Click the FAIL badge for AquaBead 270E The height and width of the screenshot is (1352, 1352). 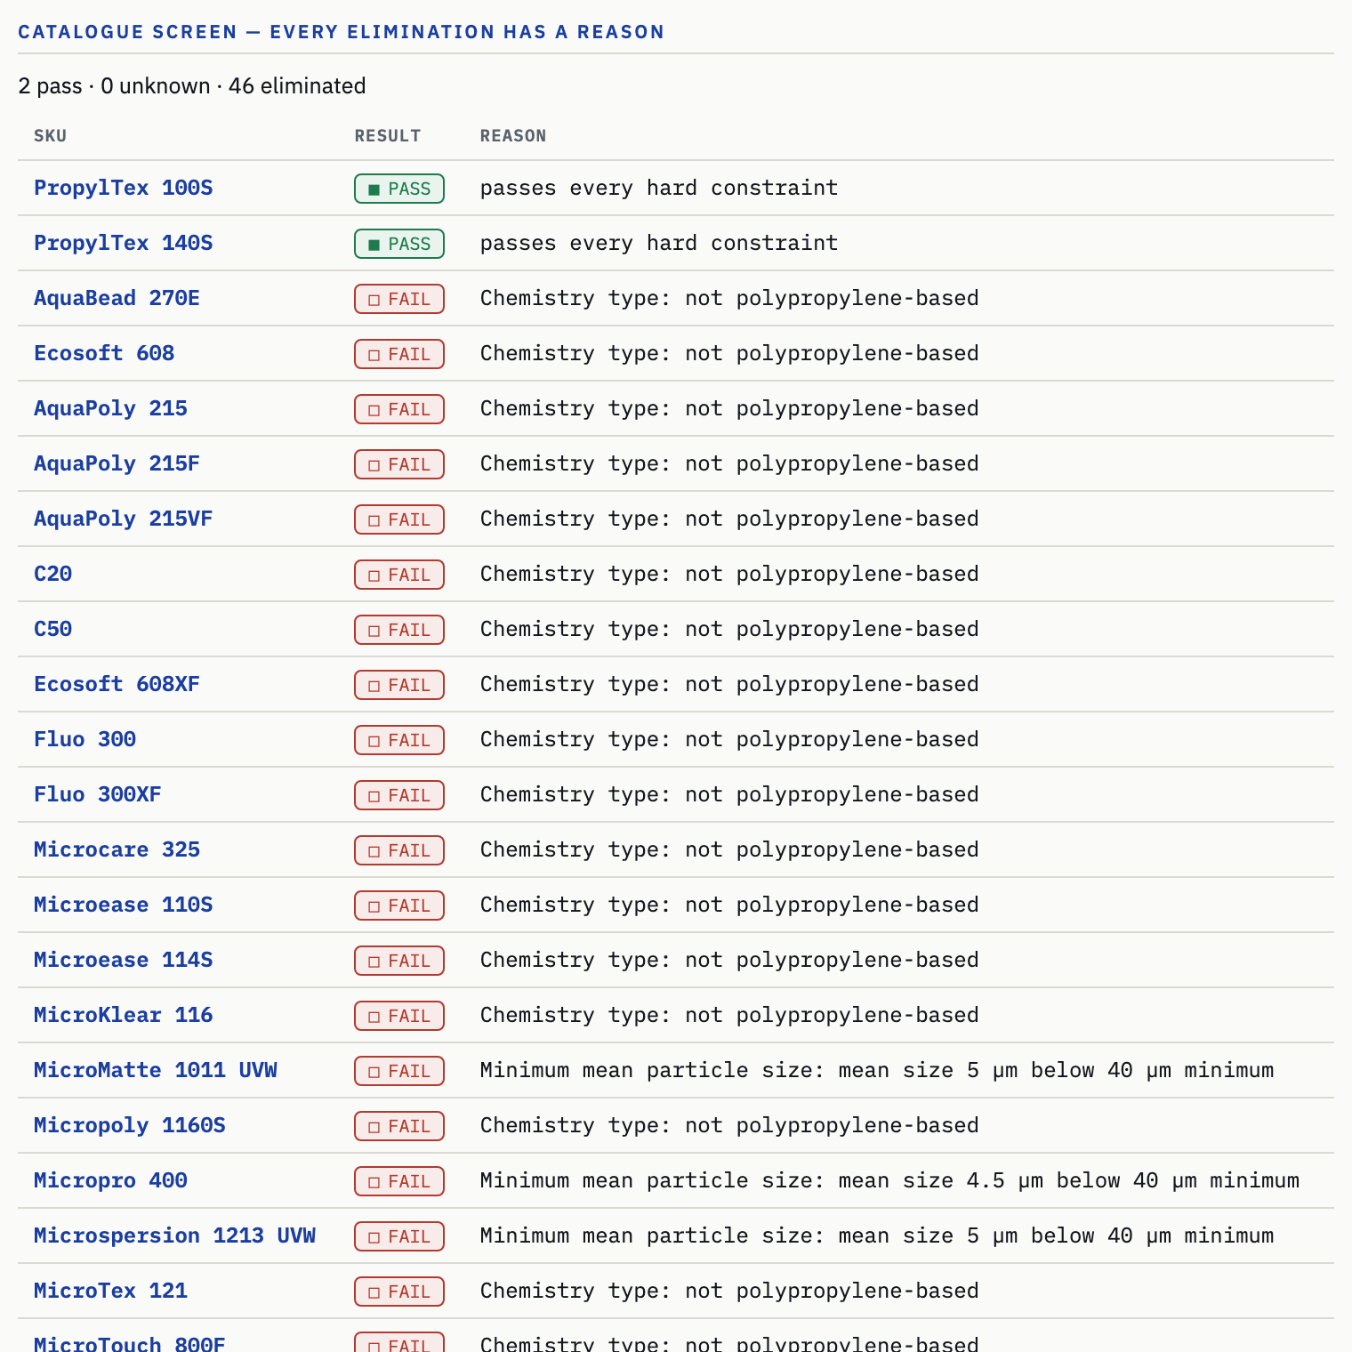[399, 299]
